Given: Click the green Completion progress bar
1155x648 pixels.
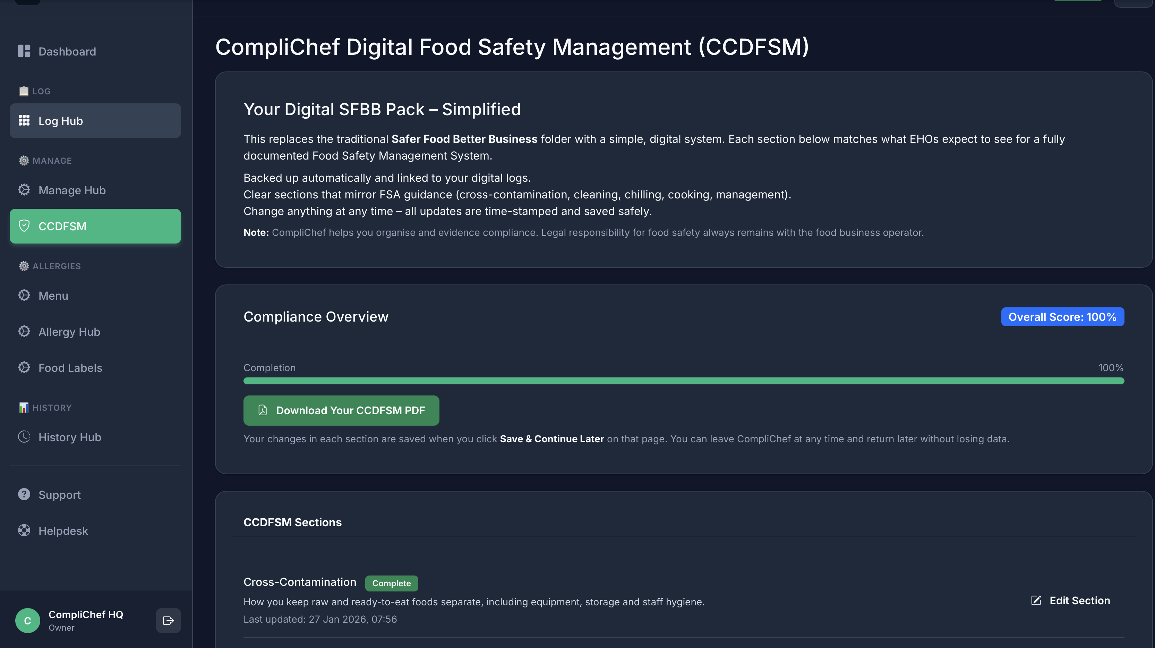Looking at the screenshot, I should tap(683, 381).
